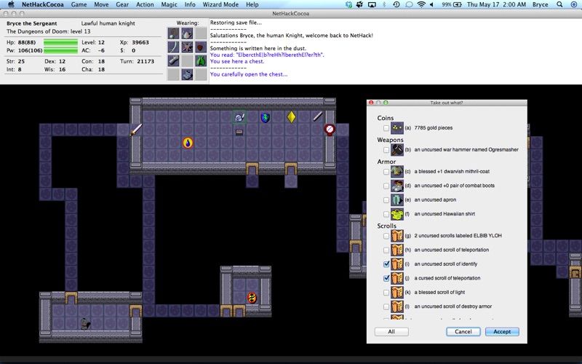Open the Wizard Mode menu
Screen dimensions: 582x364
(220, 4)
